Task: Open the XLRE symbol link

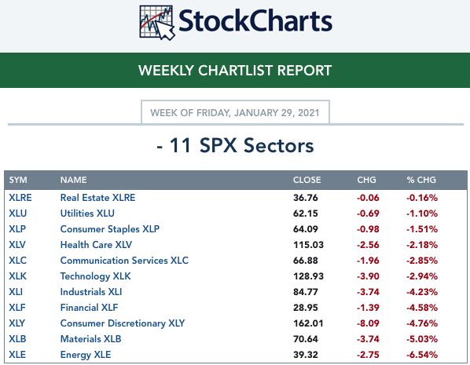Action: coord(20,198)
